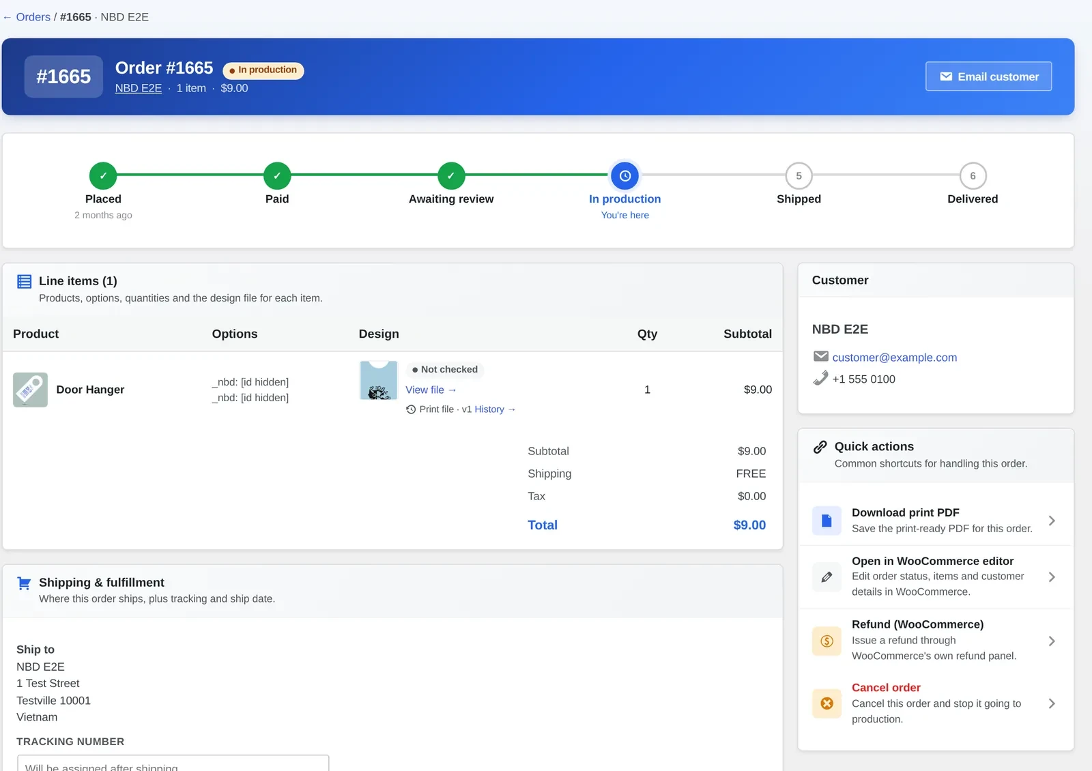Click Cancel order red title
Image resolution: width=1092 pixels, height=771 pixels.
point(886,688)
